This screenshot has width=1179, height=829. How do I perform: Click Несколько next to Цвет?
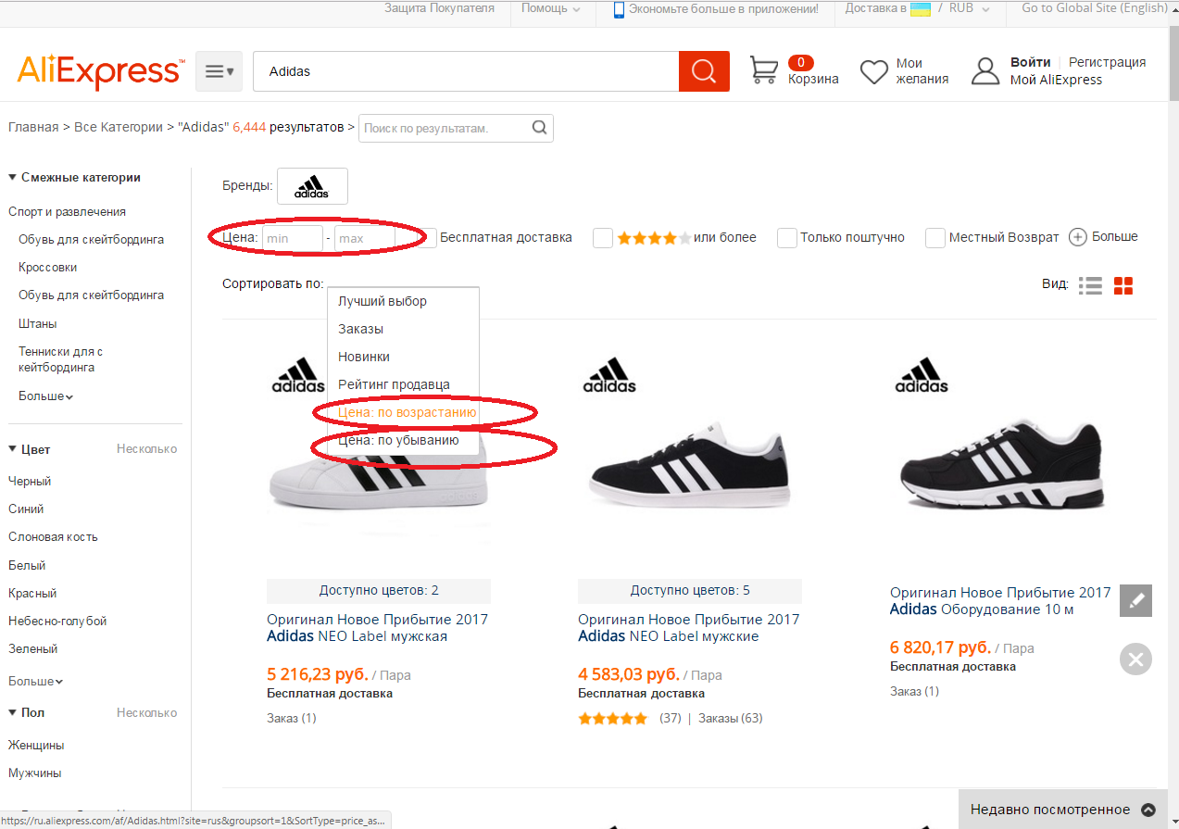point(146,449)
